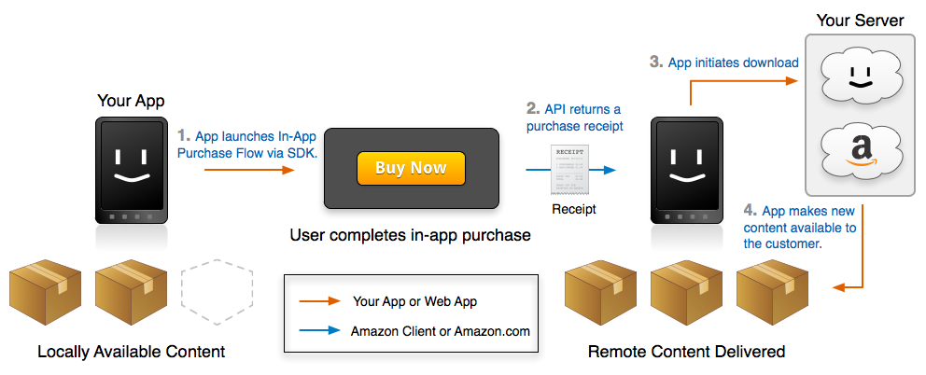Select the leftmost remote content delivered box
926x375 pixels.
tap(596, 290)
